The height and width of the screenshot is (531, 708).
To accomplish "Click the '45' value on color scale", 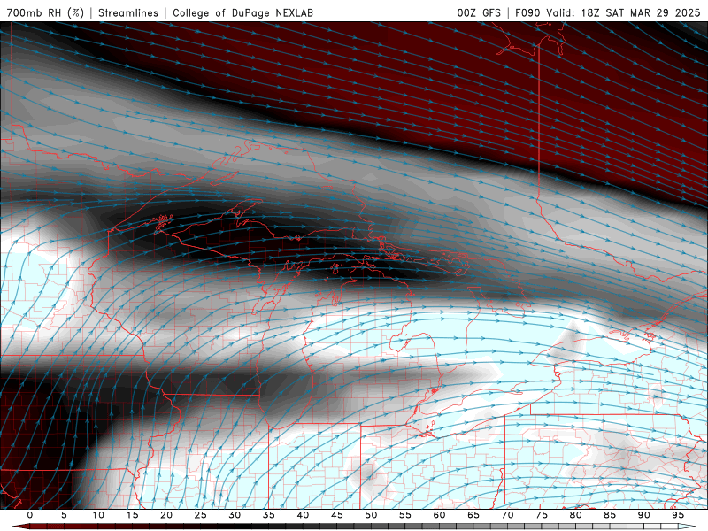I will (x=337, y=515).
